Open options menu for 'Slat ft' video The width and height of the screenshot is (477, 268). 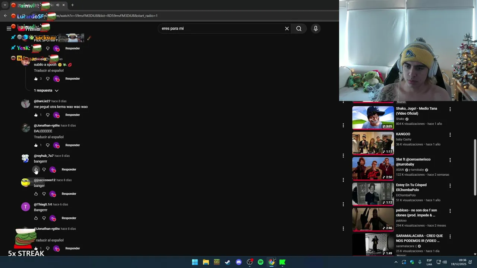point(450,160)
